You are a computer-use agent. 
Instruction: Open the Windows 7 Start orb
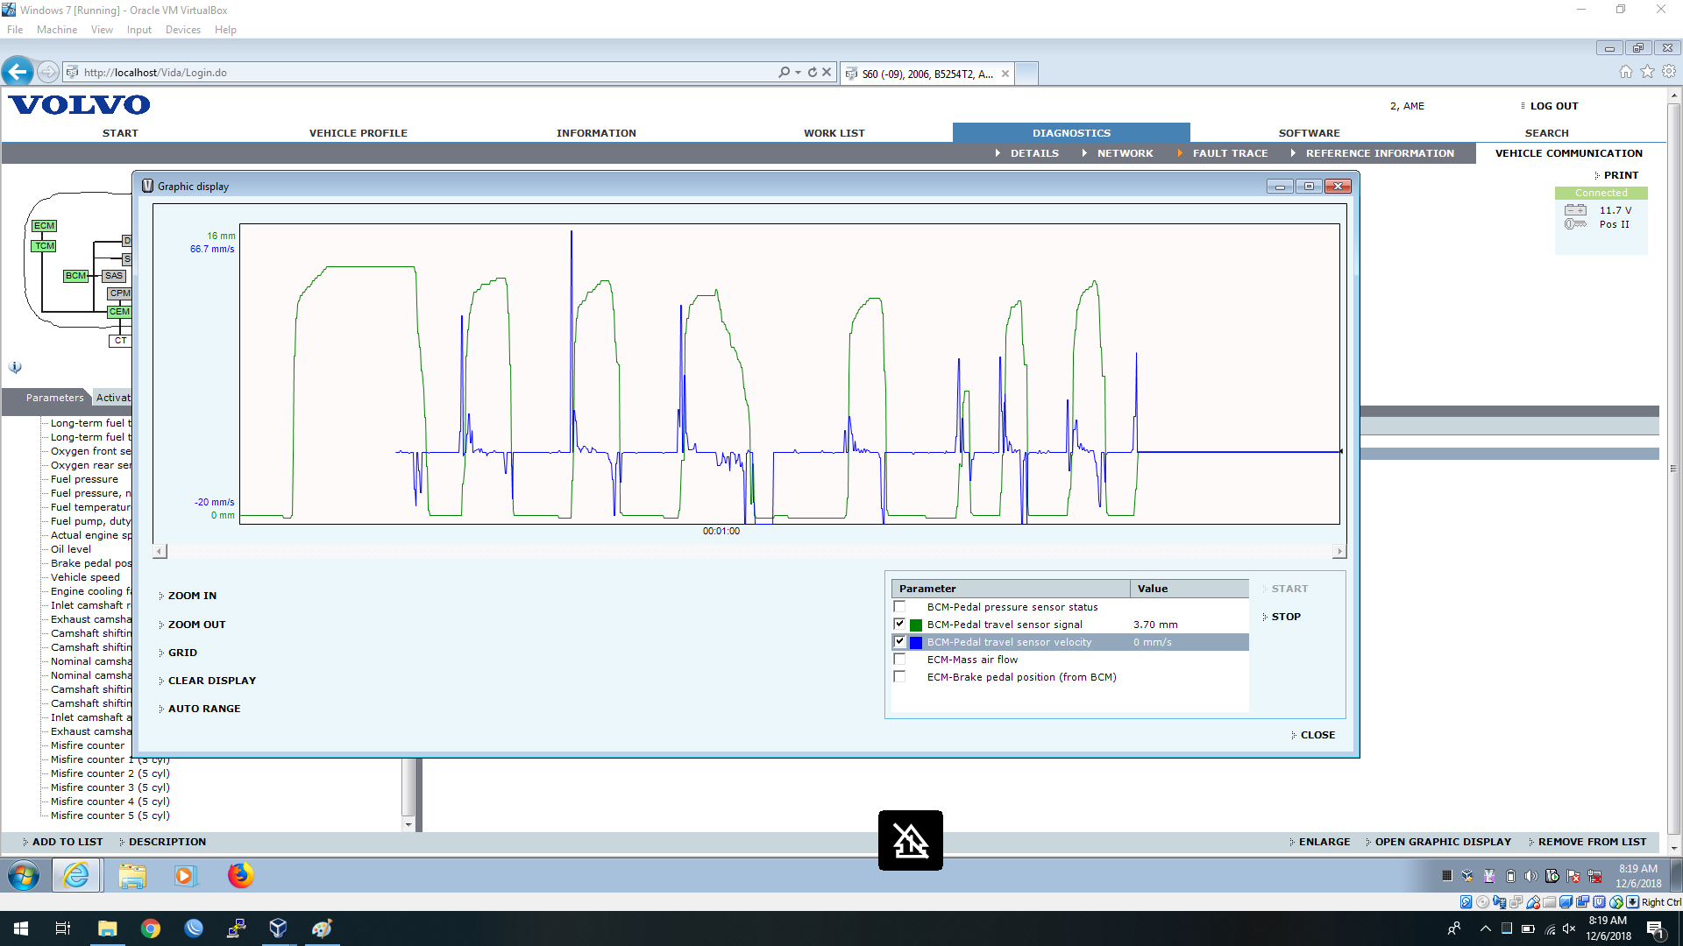click(24, 875)
